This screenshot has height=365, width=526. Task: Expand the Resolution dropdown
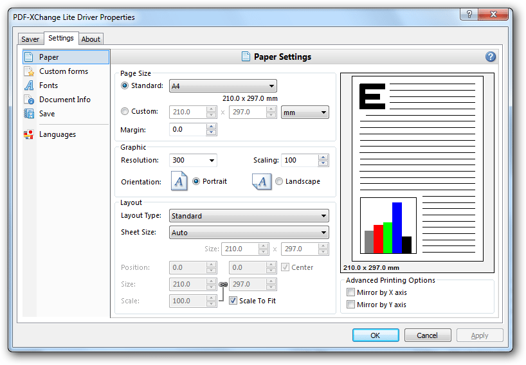pyautogui.click(x=193, y=160)
